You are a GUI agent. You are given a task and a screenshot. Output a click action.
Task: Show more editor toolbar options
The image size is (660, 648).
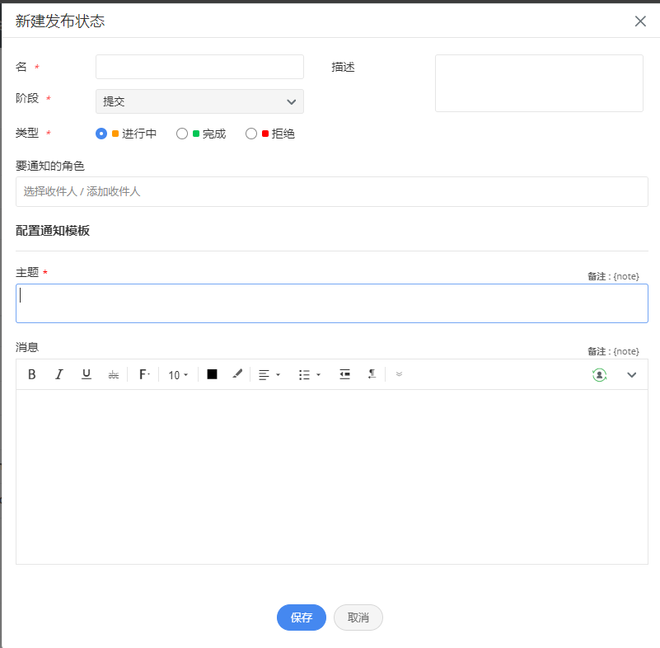(x=399, y=374)
